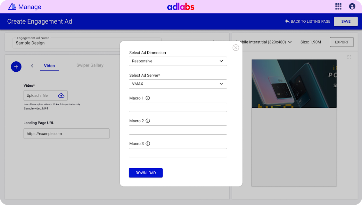
Task: Click the Macro 2 info icon
Action: 148,121
